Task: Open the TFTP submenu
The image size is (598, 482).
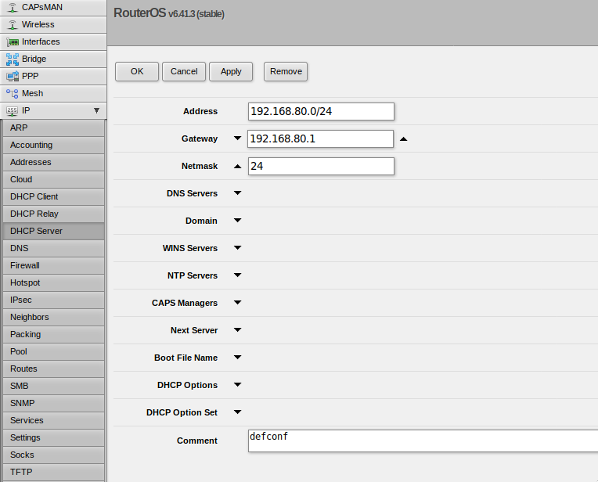Action: [x=53, y=472]
